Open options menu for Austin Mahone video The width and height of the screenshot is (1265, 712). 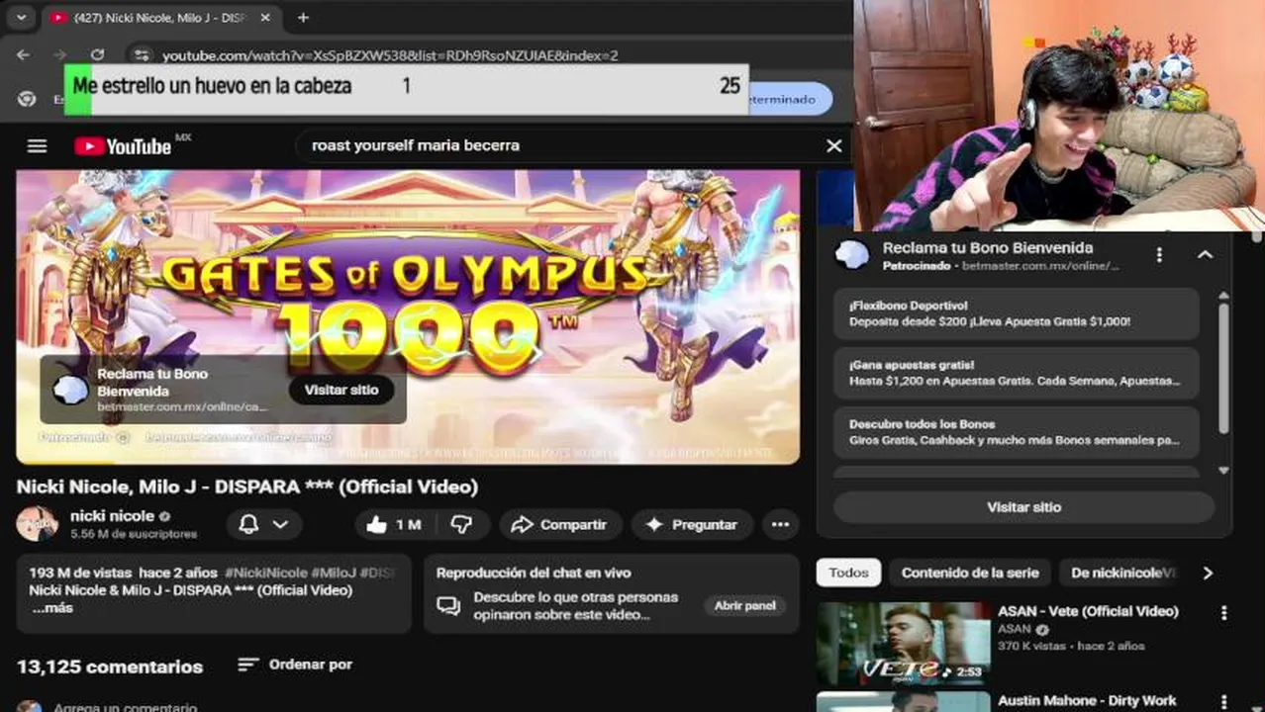pos(1223,703)
